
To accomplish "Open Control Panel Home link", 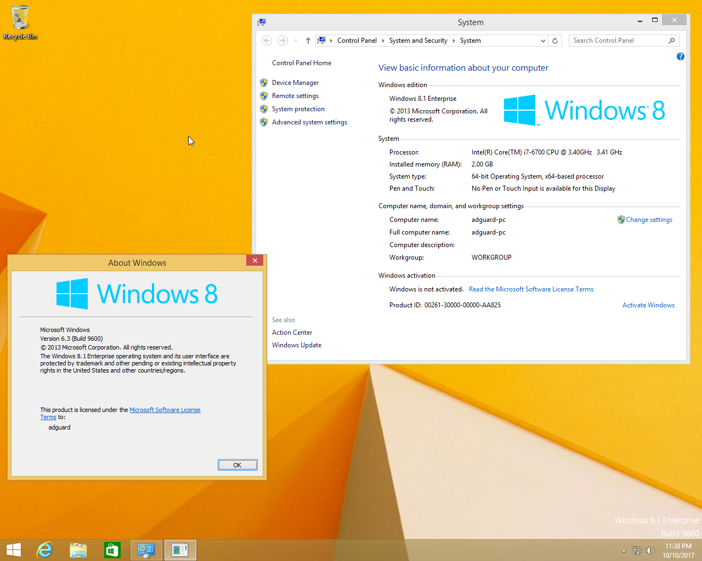I will (x=302, y=63).
